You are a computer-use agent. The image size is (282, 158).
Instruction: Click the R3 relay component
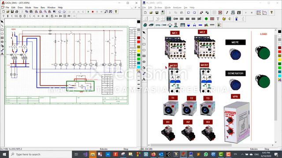pos(208,133)
